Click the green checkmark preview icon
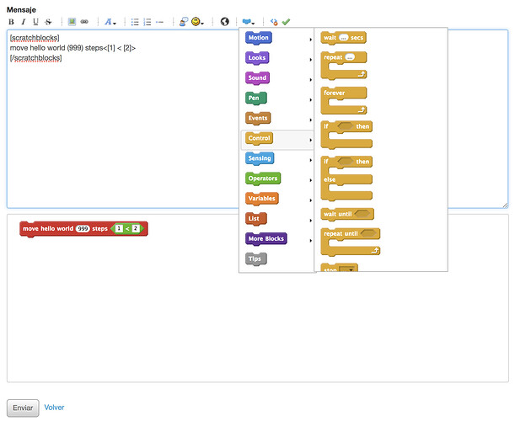The image size is (515, 421). click(x=286, y=22)
